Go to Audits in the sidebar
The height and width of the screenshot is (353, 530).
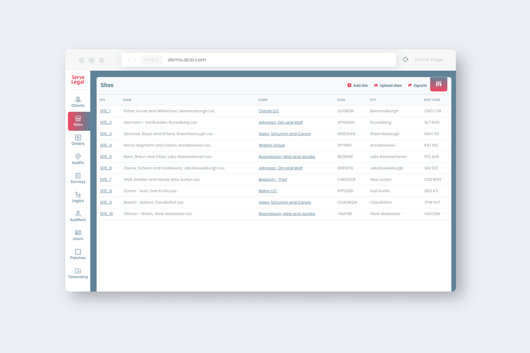coord(78,157)
